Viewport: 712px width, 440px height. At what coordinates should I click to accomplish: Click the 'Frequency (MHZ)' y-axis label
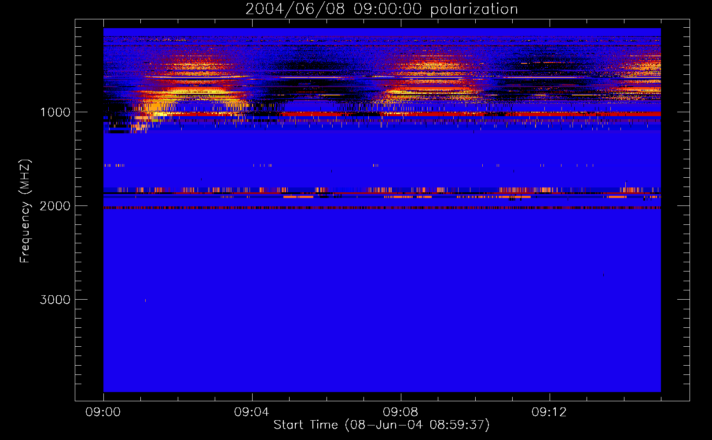coord(25,211)
